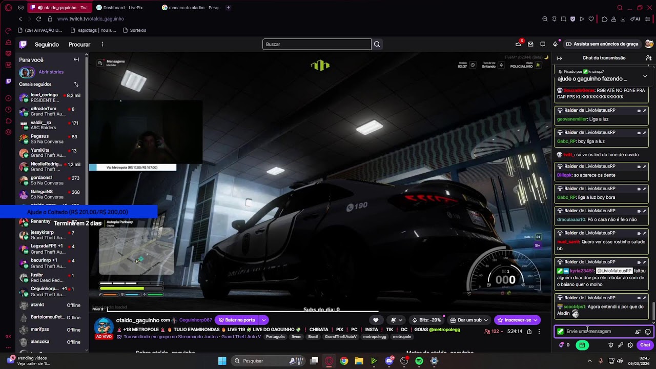
Task: Collapse the chat panel with the arrow icon
Action: point(559,58)
